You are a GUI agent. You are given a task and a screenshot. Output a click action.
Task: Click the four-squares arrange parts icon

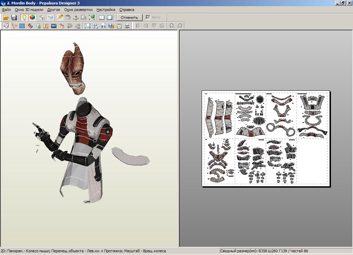click(x=95, y=26)
